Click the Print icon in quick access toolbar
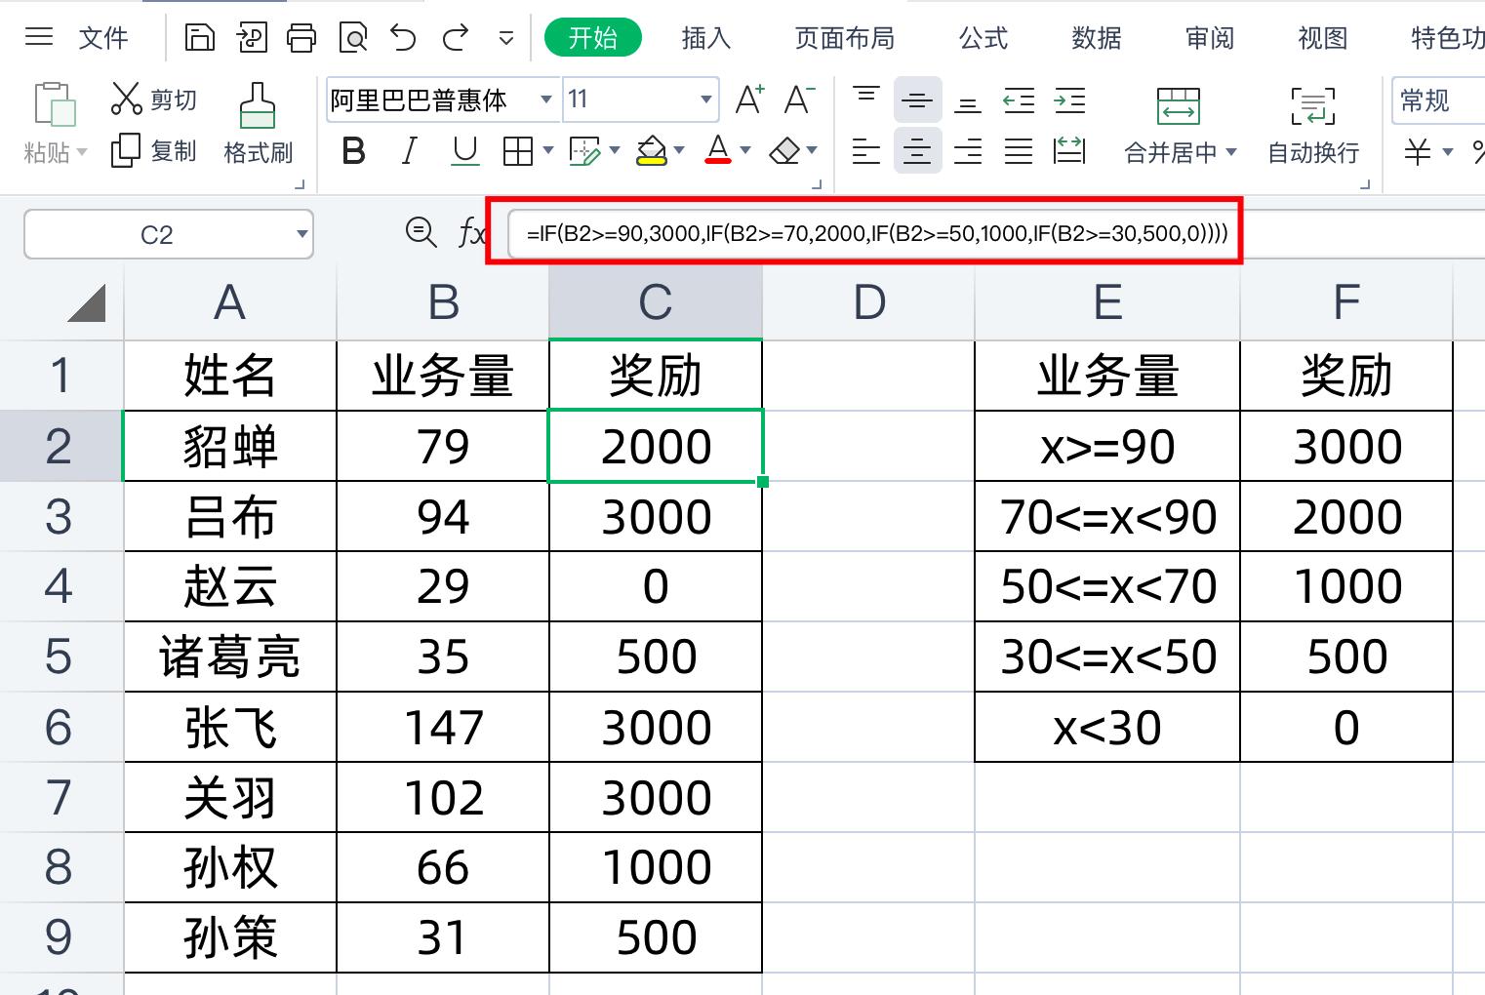The image size is (1485, 995). click(x=301, y=36)
